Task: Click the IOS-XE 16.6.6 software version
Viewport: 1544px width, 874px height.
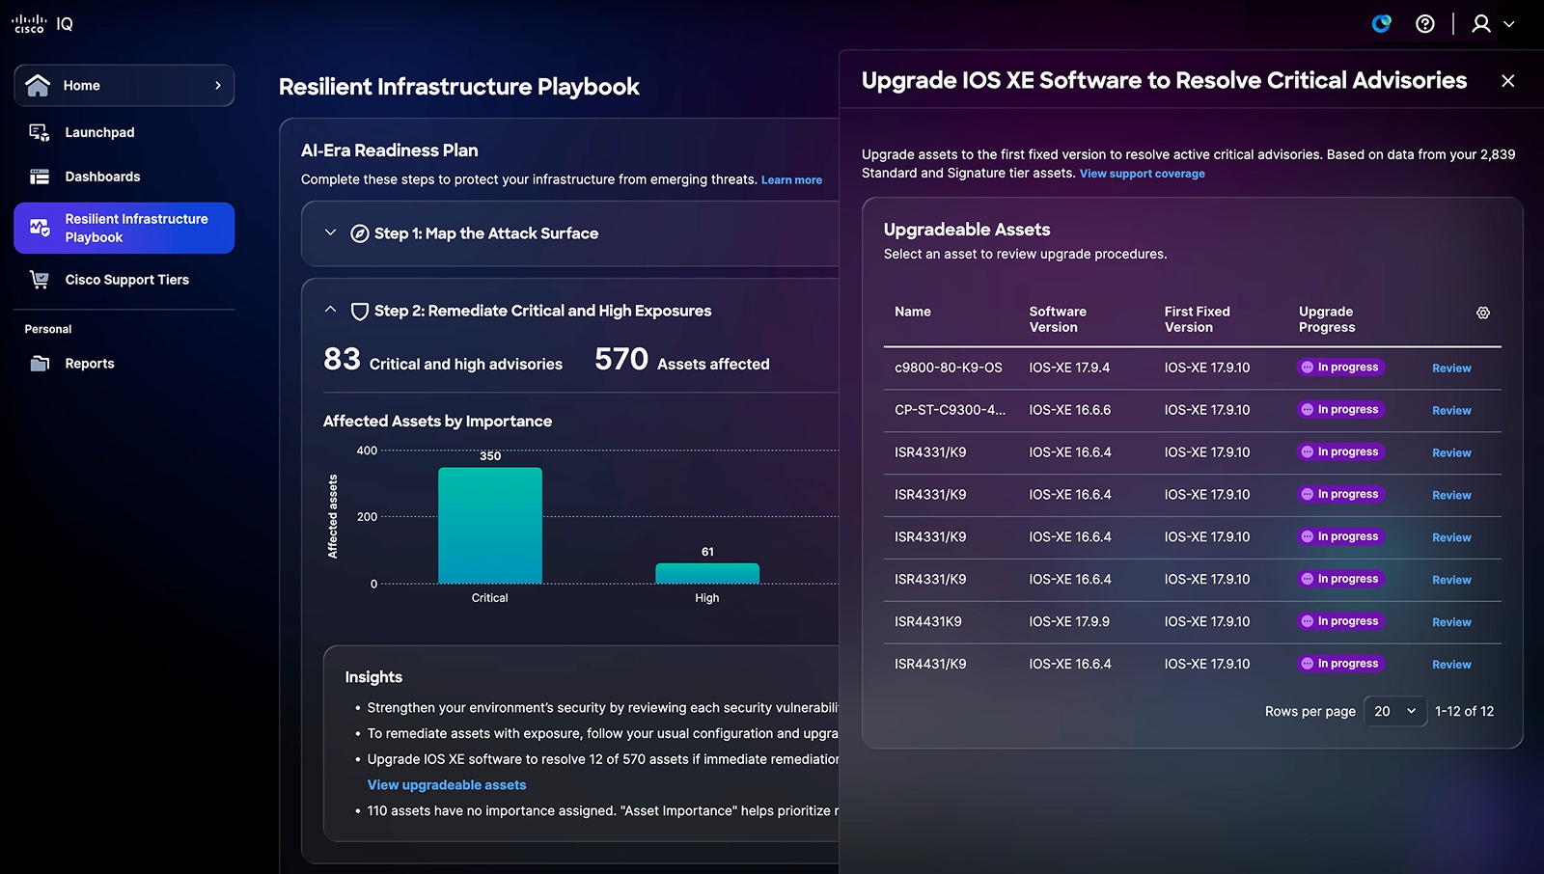Action: (1069, 410)
